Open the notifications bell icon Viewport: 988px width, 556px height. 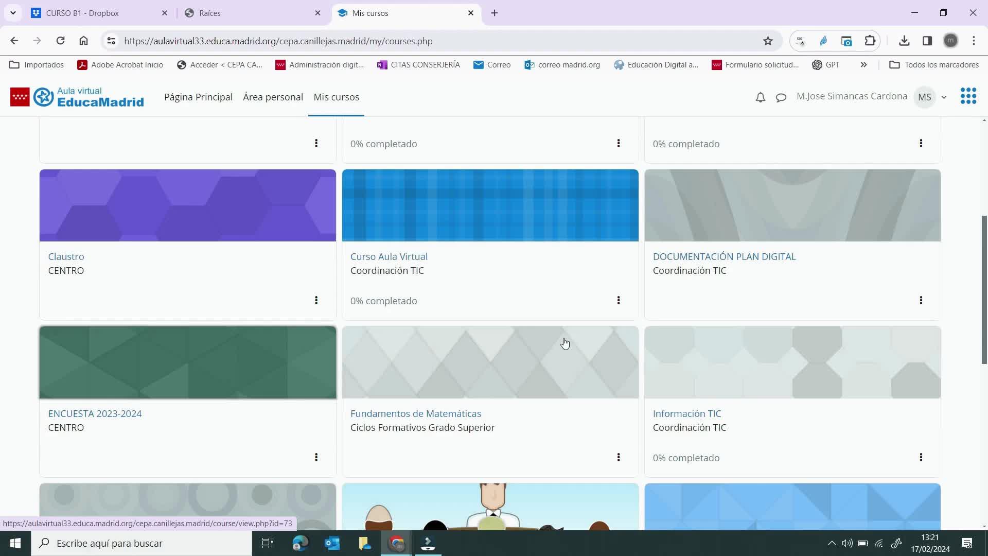(x=760, y=97)
